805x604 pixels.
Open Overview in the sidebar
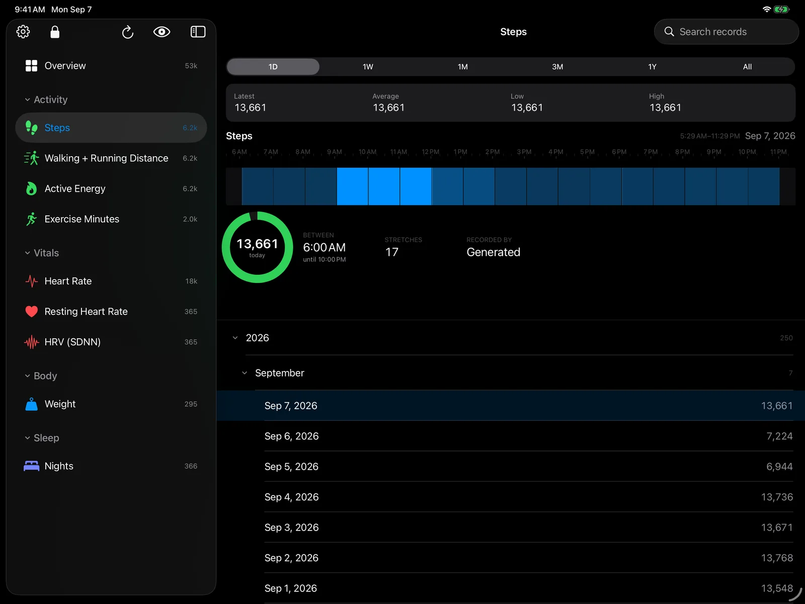111,66
